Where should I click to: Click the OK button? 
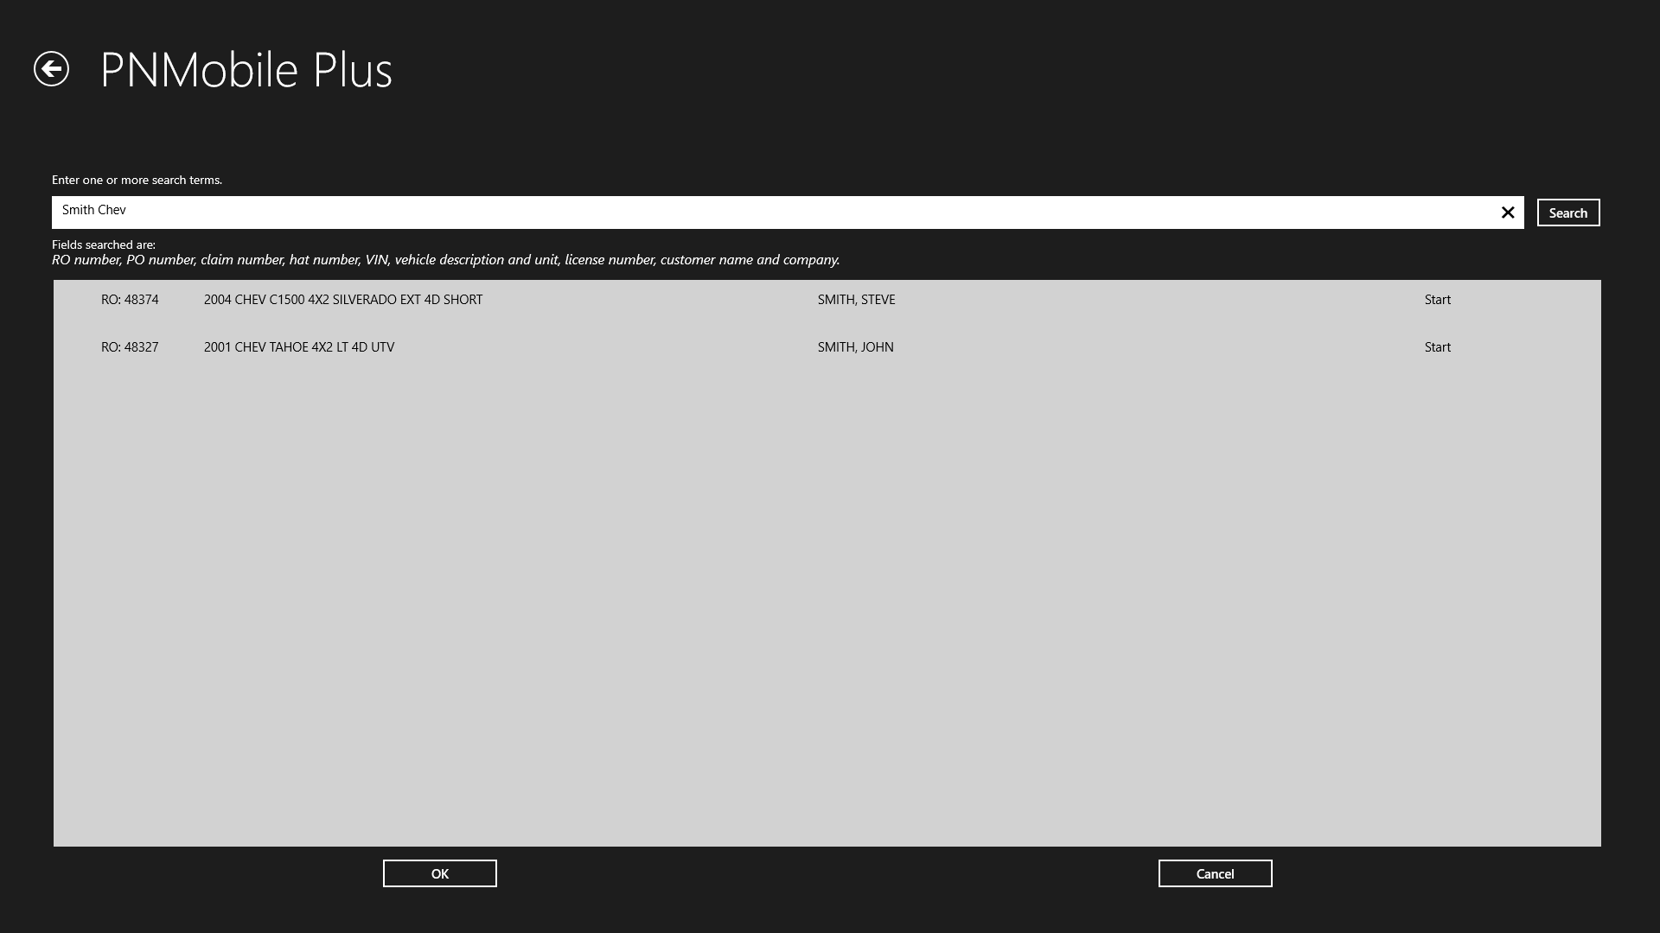pyautogui.click(x=439, y=873)
